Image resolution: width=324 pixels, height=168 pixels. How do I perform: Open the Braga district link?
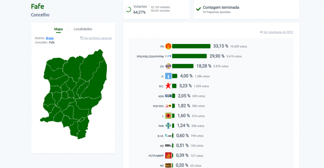click(50, 38)
